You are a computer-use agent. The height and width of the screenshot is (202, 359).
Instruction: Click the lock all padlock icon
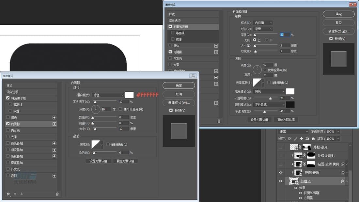click(x=313, y=139)
